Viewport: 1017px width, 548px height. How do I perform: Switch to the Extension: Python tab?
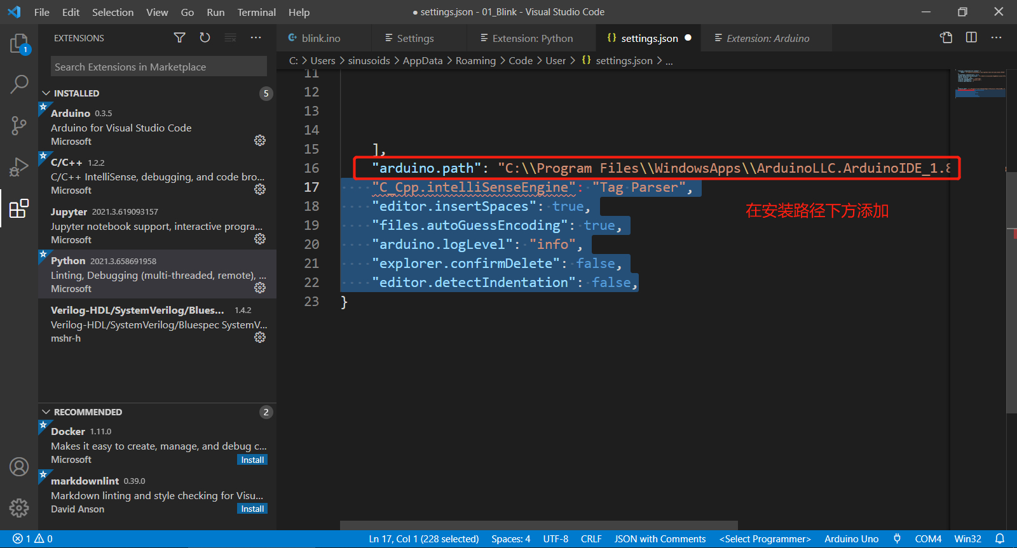point(531,38)
